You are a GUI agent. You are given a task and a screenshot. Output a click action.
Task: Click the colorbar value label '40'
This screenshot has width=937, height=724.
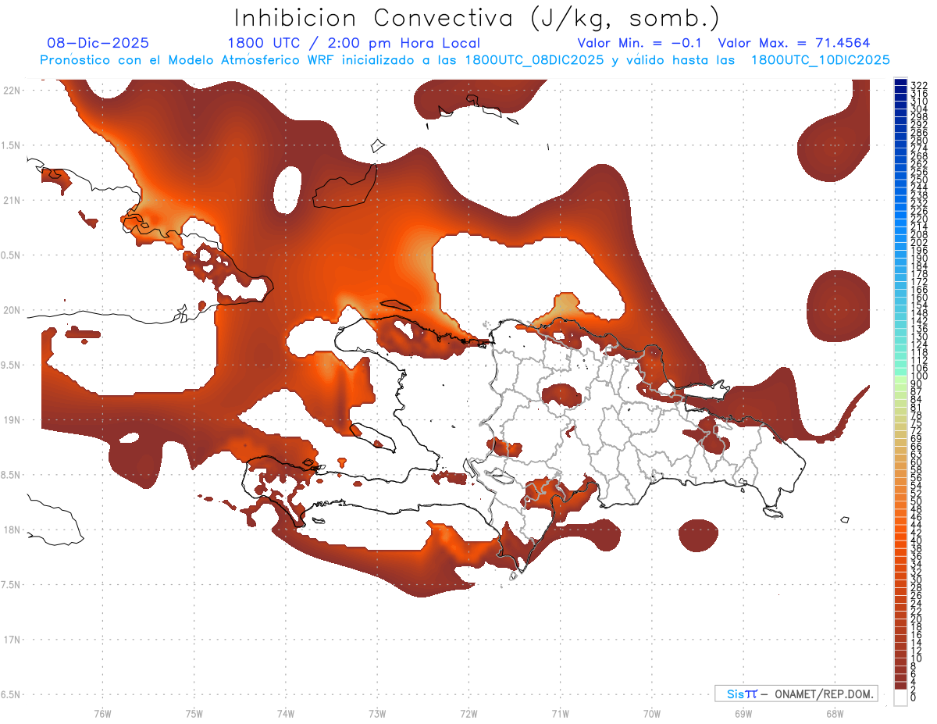tap(916, 541)
